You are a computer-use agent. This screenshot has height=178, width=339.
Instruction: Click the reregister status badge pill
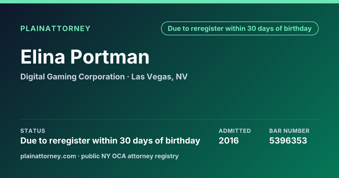[x=240, y=29]
